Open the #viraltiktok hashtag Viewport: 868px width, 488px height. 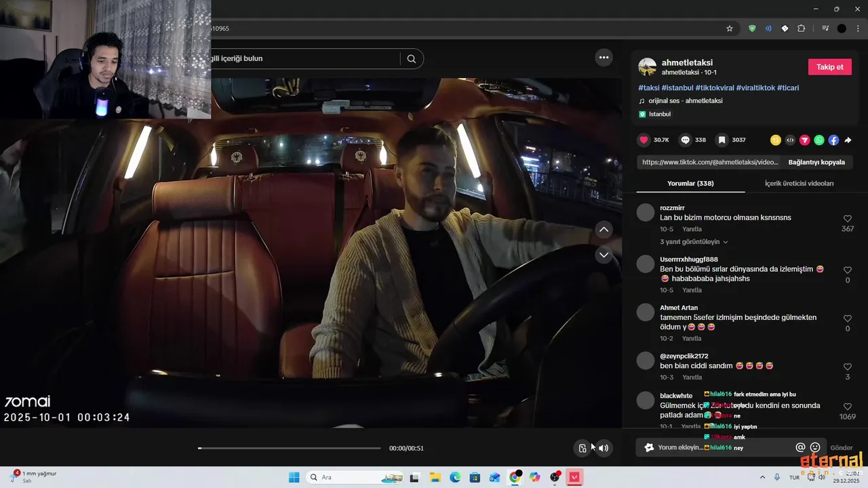[755, 88]
